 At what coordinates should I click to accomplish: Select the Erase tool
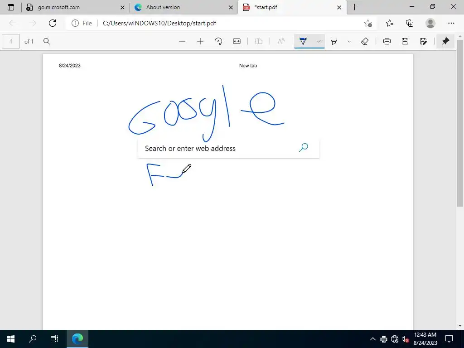[x=365, y=41]
